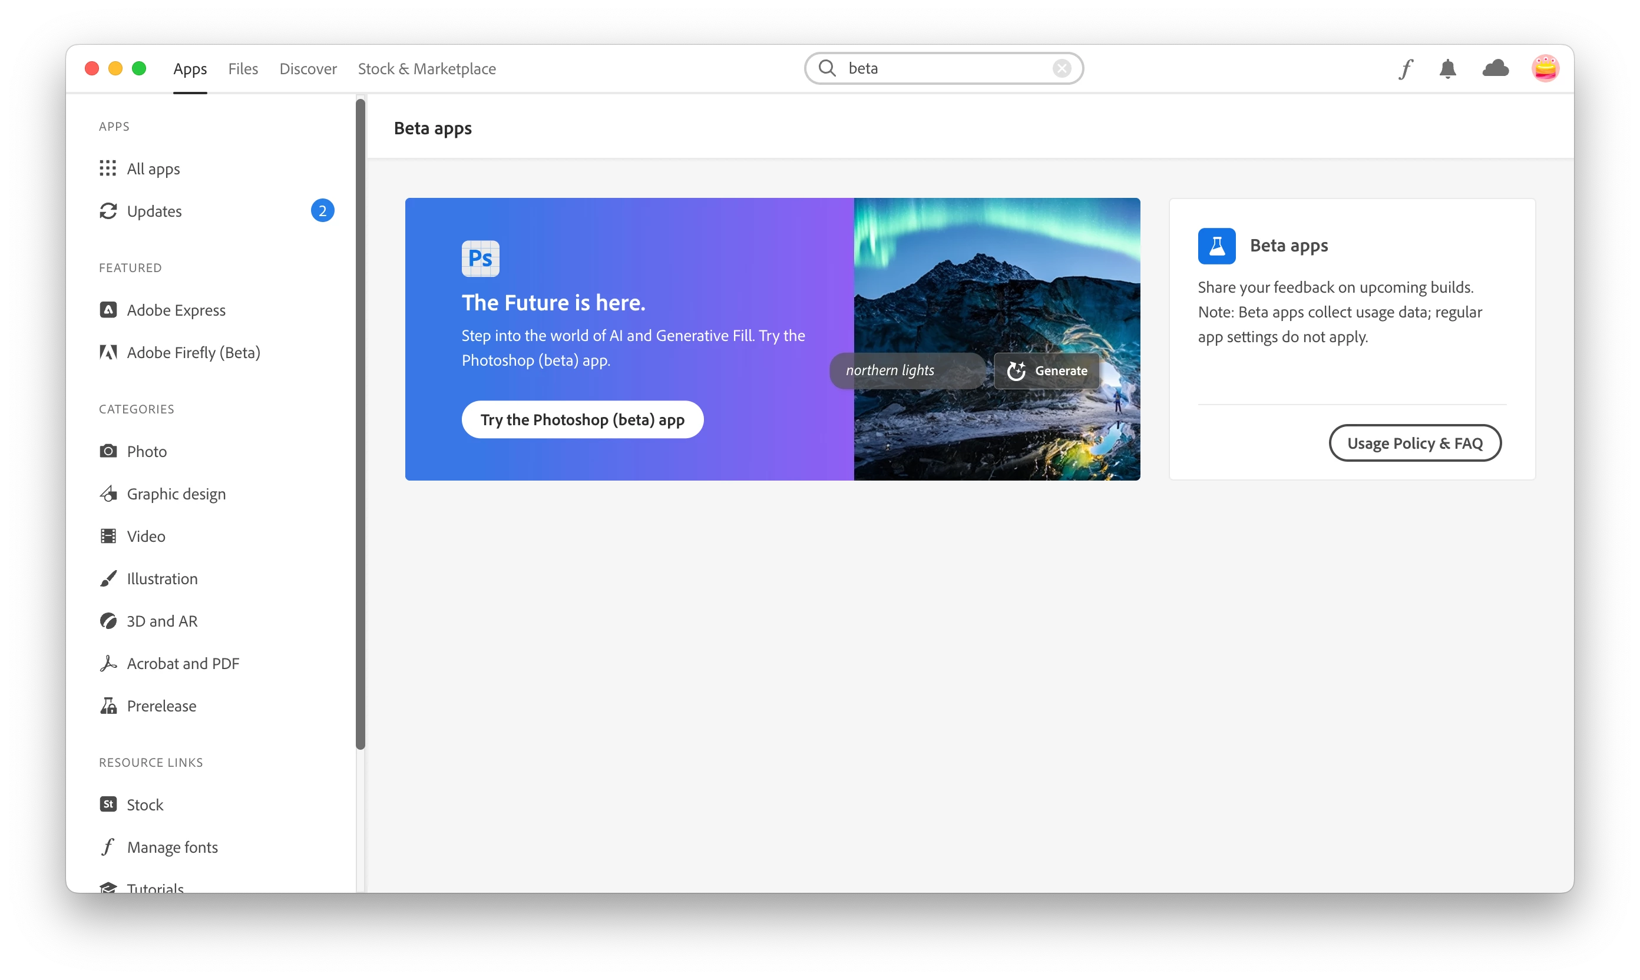Switch to the Files tab
This screenshot has height=980, width=1640.
pos(243,69)
